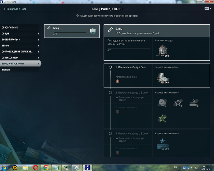Return to Port via the "Вернуться в Порт" link
This screenshot has width=214, height=171.
coord(15,9)
